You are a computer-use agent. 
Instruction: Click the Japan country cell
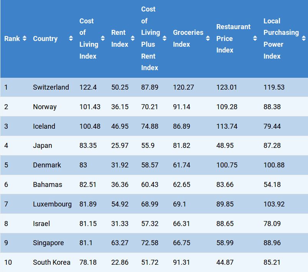pos(43,146)
